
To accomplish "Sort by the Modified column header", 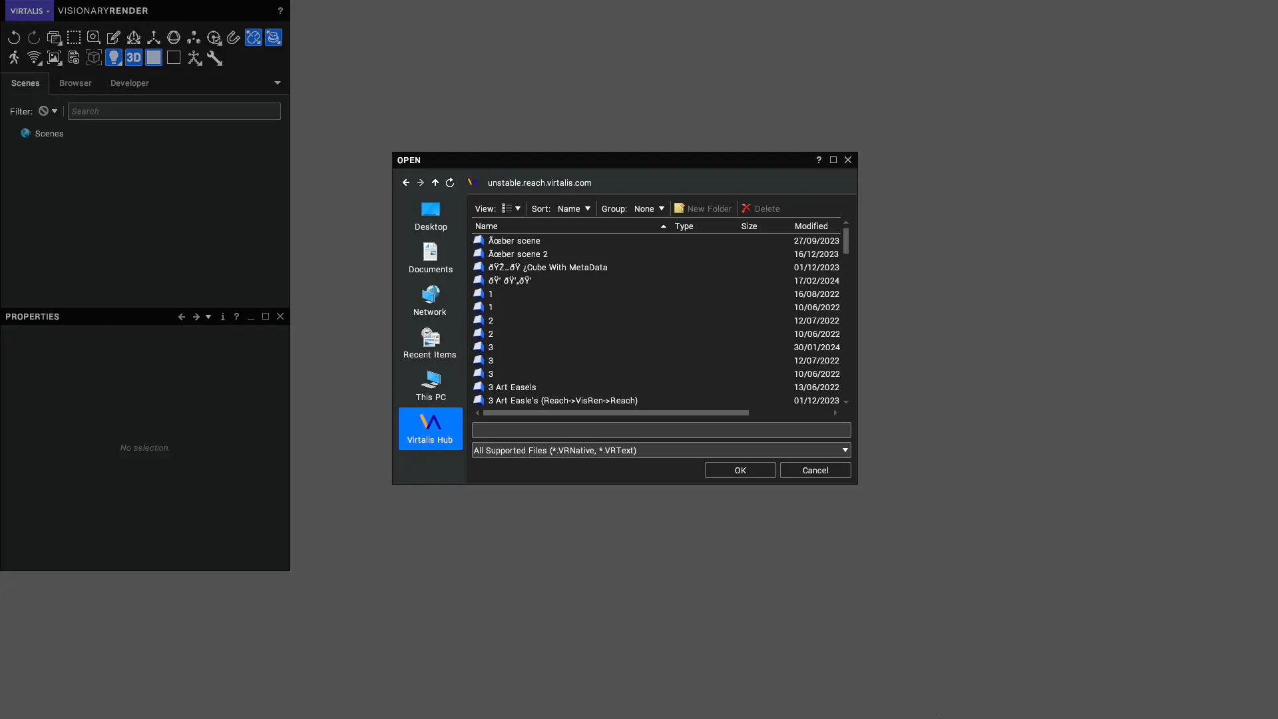I will pyautogui.click(x=816, y=226).
